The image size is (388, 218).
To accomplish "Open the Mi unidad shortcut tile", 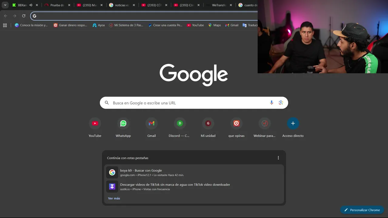I will click(x=208, y=127).
